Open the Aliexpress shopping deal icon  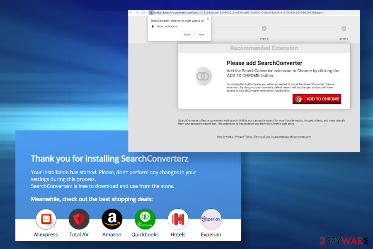tap(46, 219)
